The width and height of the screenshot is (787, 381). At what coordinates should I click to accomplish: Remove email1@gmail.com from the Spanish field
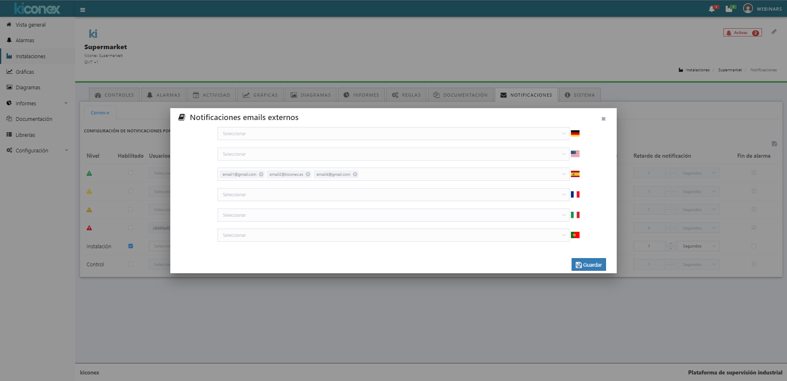click(x=261, y=175)
